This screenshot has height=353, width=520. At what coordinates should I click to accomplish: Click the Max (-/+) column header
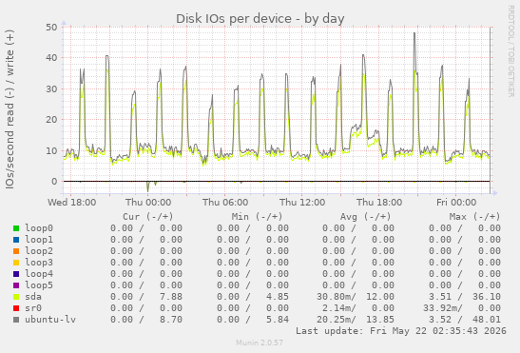474,217
